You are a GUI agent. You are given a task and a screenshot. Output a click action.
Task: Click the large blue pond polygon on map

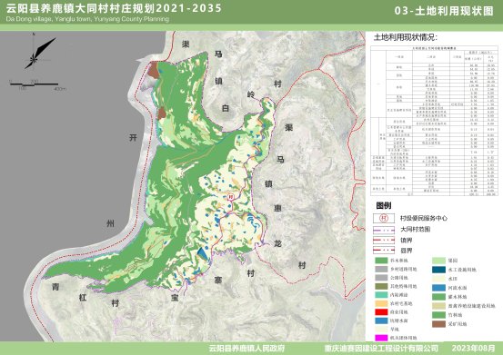203,252
